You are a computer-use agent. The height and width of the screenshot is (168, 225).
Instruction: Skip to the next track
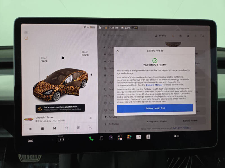(x=55, y=128)
